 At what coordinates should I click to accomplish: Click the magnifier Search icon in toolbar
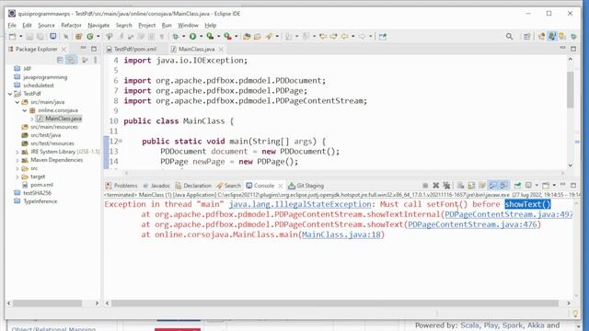(509, 37)
